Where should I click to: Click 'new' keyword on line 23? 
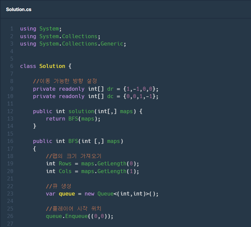click(x=89, y=194)
